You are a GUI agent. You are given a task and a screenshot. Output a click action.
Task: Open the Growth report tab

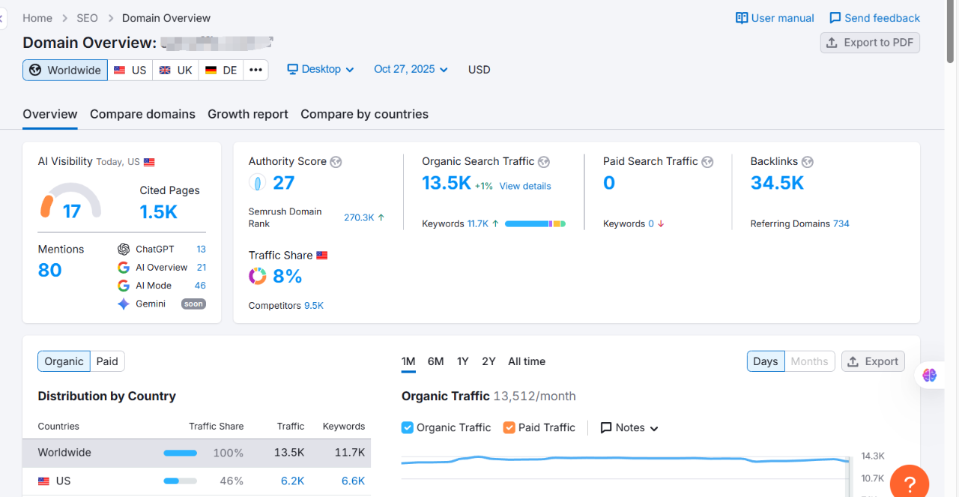[248, 114]
